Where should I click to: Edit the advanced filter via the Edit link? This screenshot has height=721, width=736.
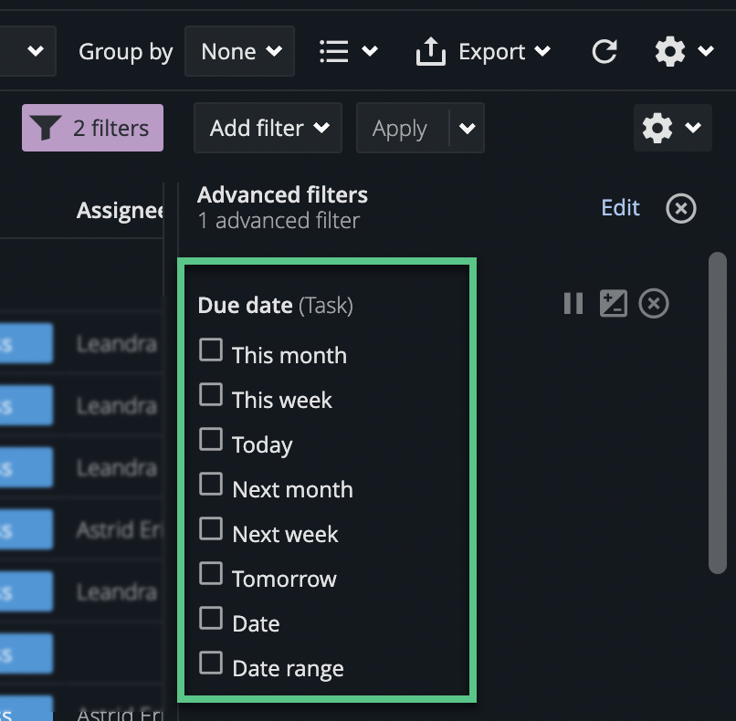click(x=620, y=208)
